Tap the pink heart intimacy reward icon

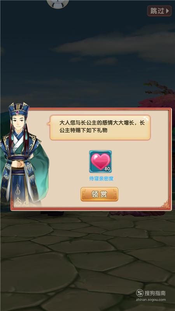100,161
